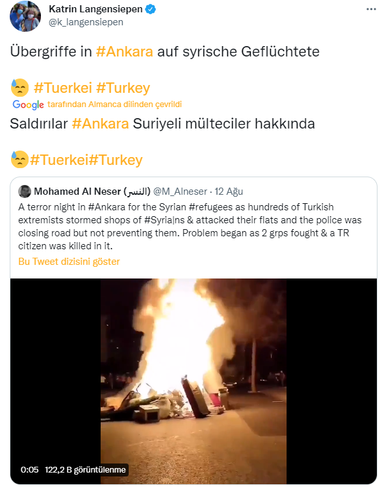Click Mohamed Al Neser's small avatar
Image resolution: width=384 pixels, height=494 pixels.
25,191
